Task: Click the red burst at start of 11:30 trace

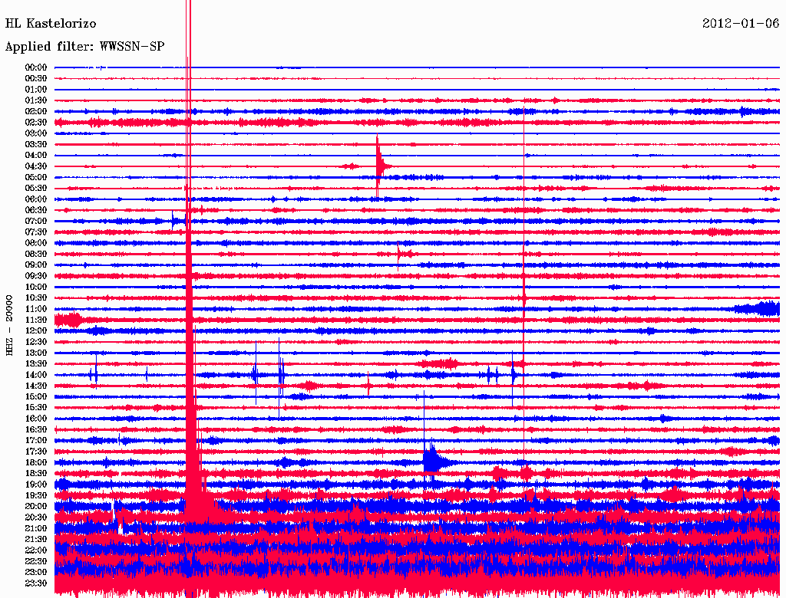Action: [69, 320]
